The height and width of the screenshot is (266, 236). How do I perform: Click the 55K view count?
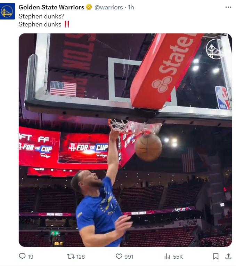(x=178, y=257)
